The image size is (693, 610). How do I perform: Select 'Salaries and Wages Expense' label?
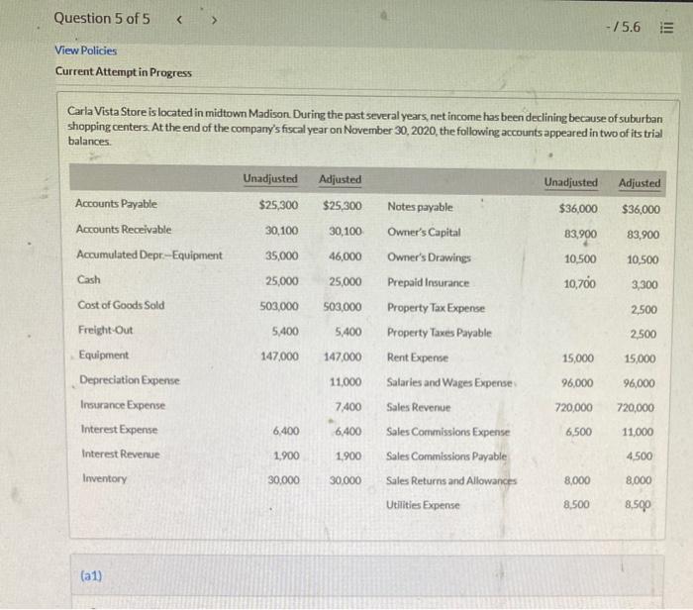click(x=449, y=382)
